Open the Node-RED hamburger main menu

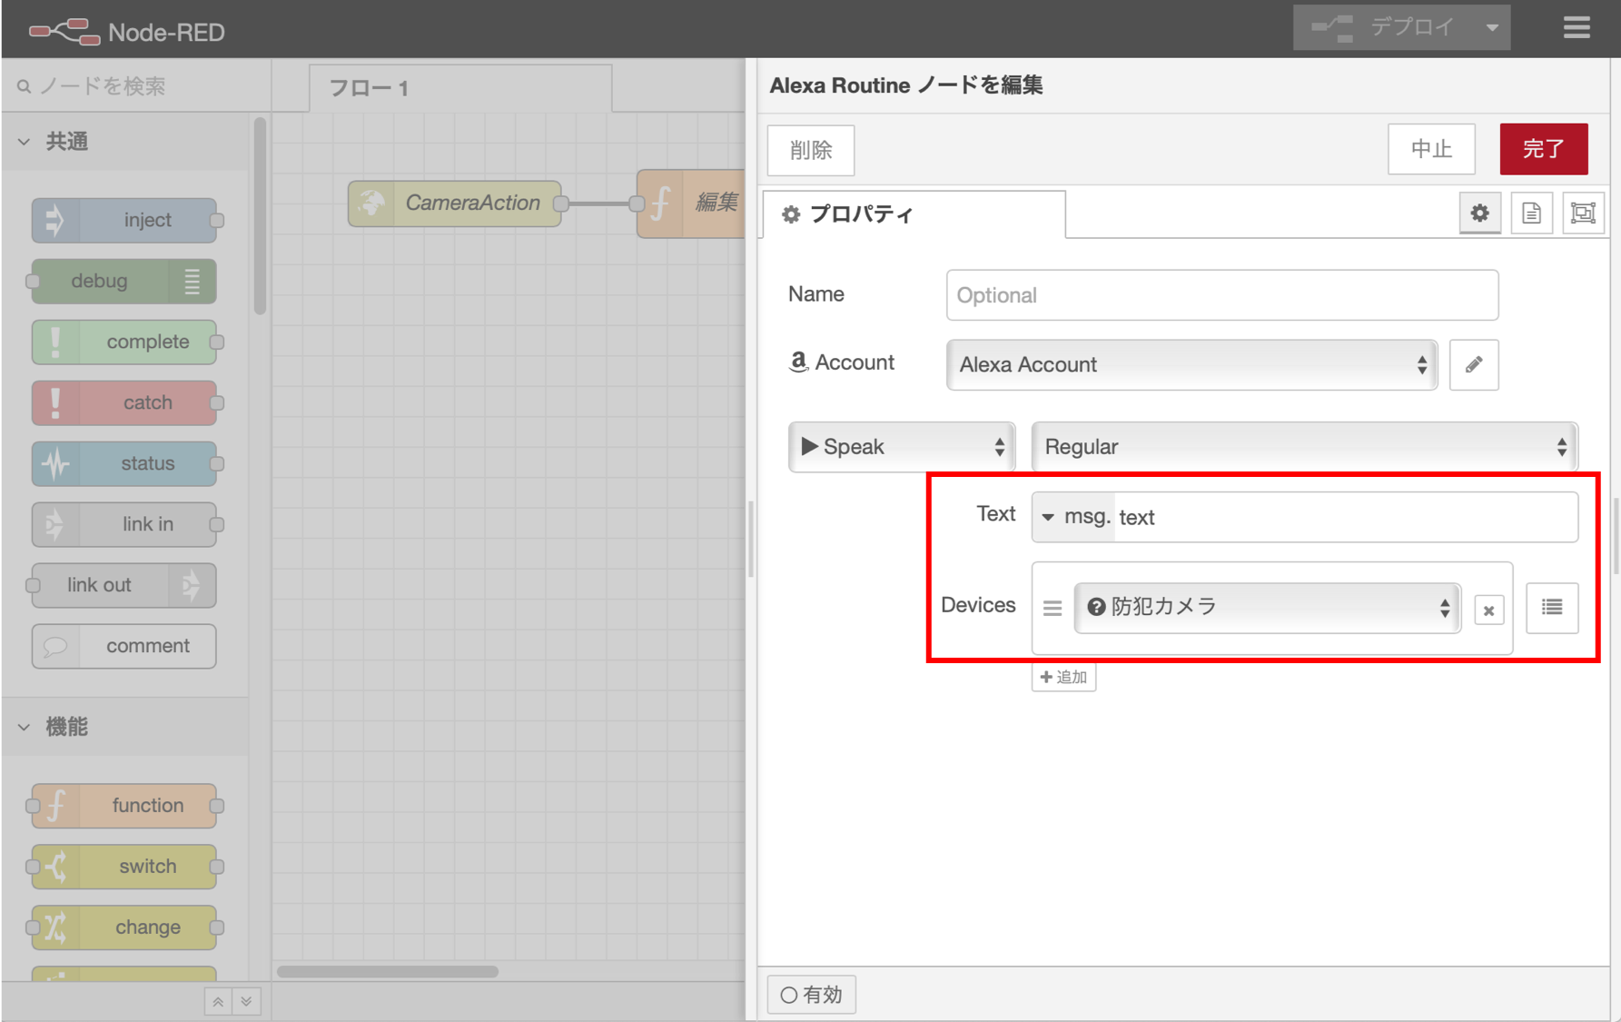(1577, 28)
